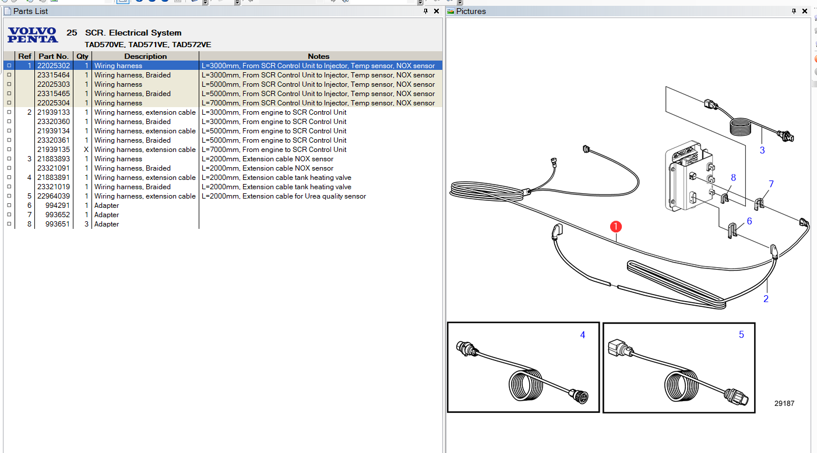817x453 pixels.
Task: Tick the checkbox for part 22025302
Action: (x=9, y=66)
